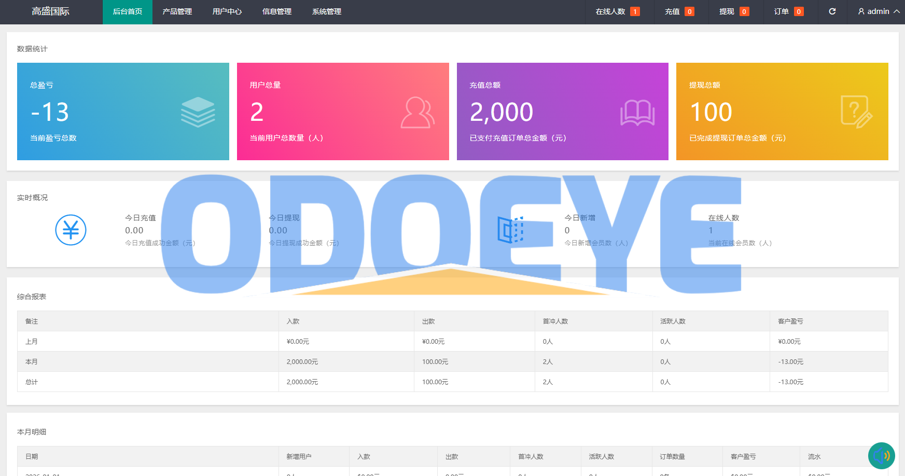Viewport: 905px width, 476px height.
Task: Click the 在线人数 counter in header
Action: (x=617, y=11)
